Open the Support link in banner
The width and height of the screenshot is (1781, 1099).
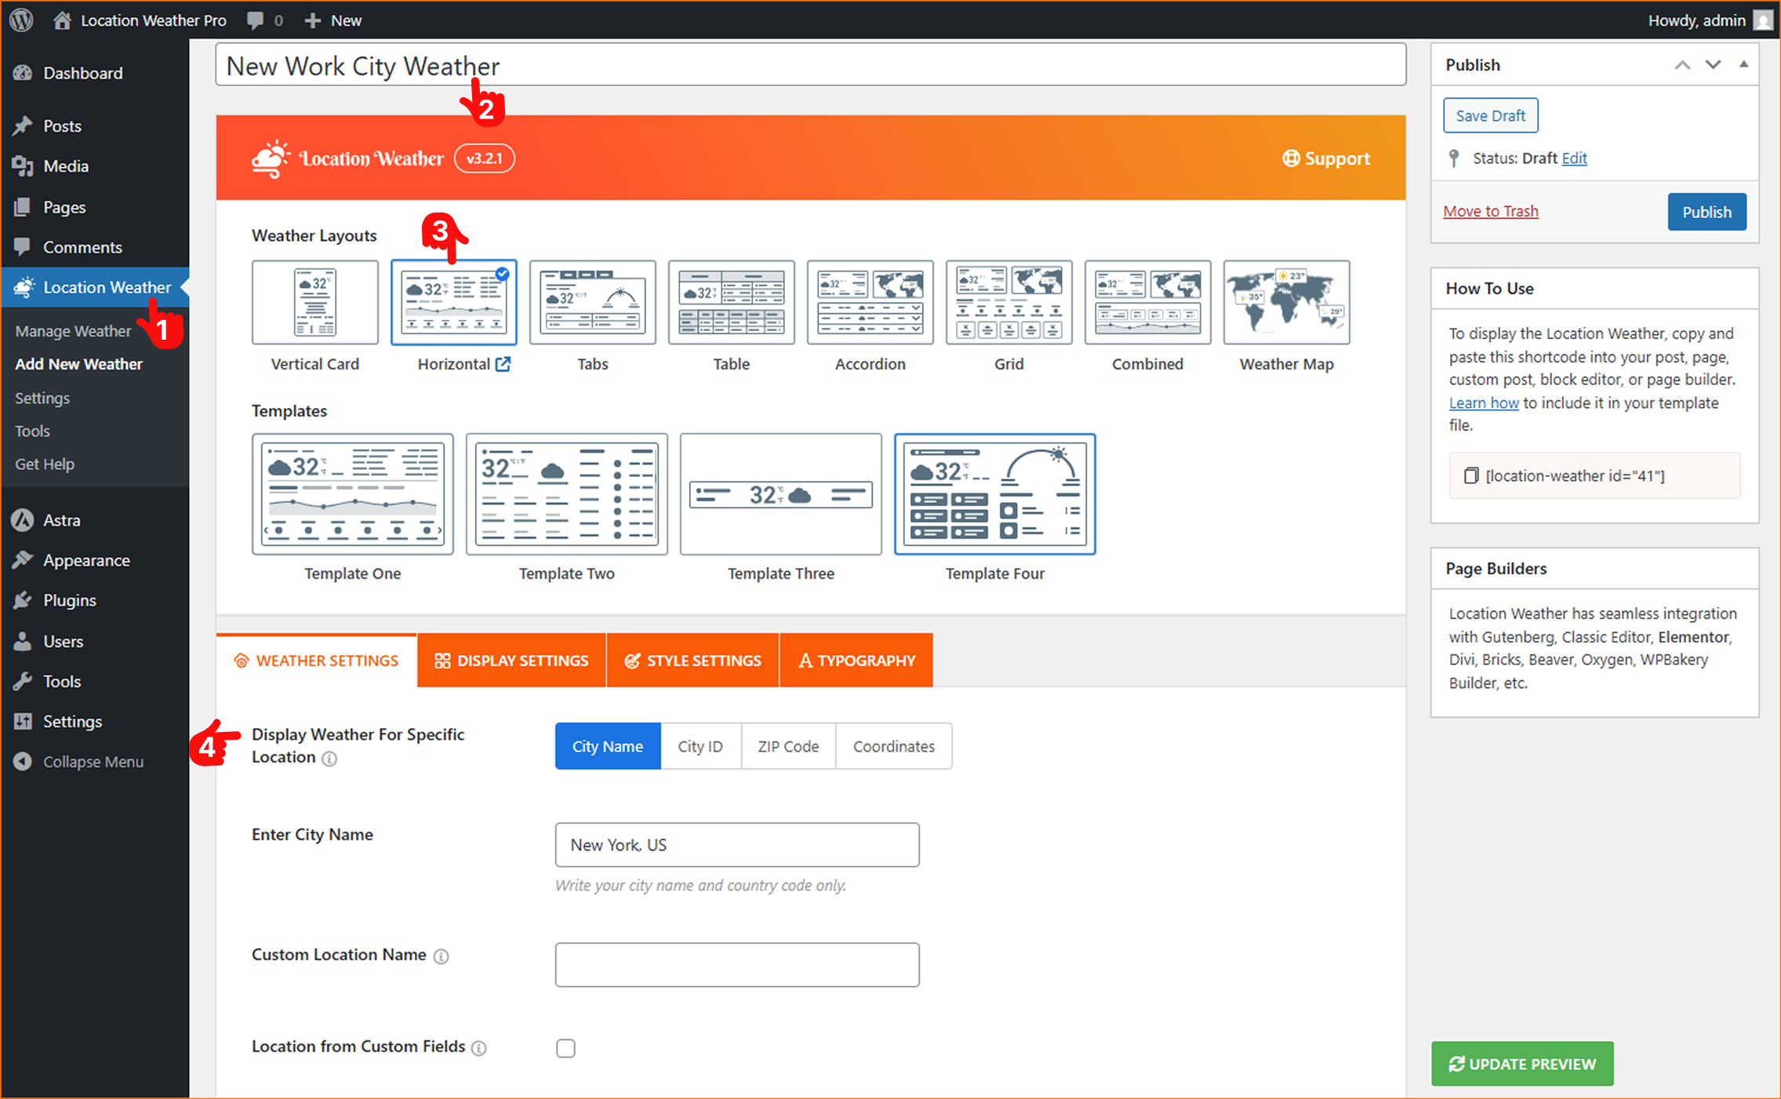pos(1326,158)
